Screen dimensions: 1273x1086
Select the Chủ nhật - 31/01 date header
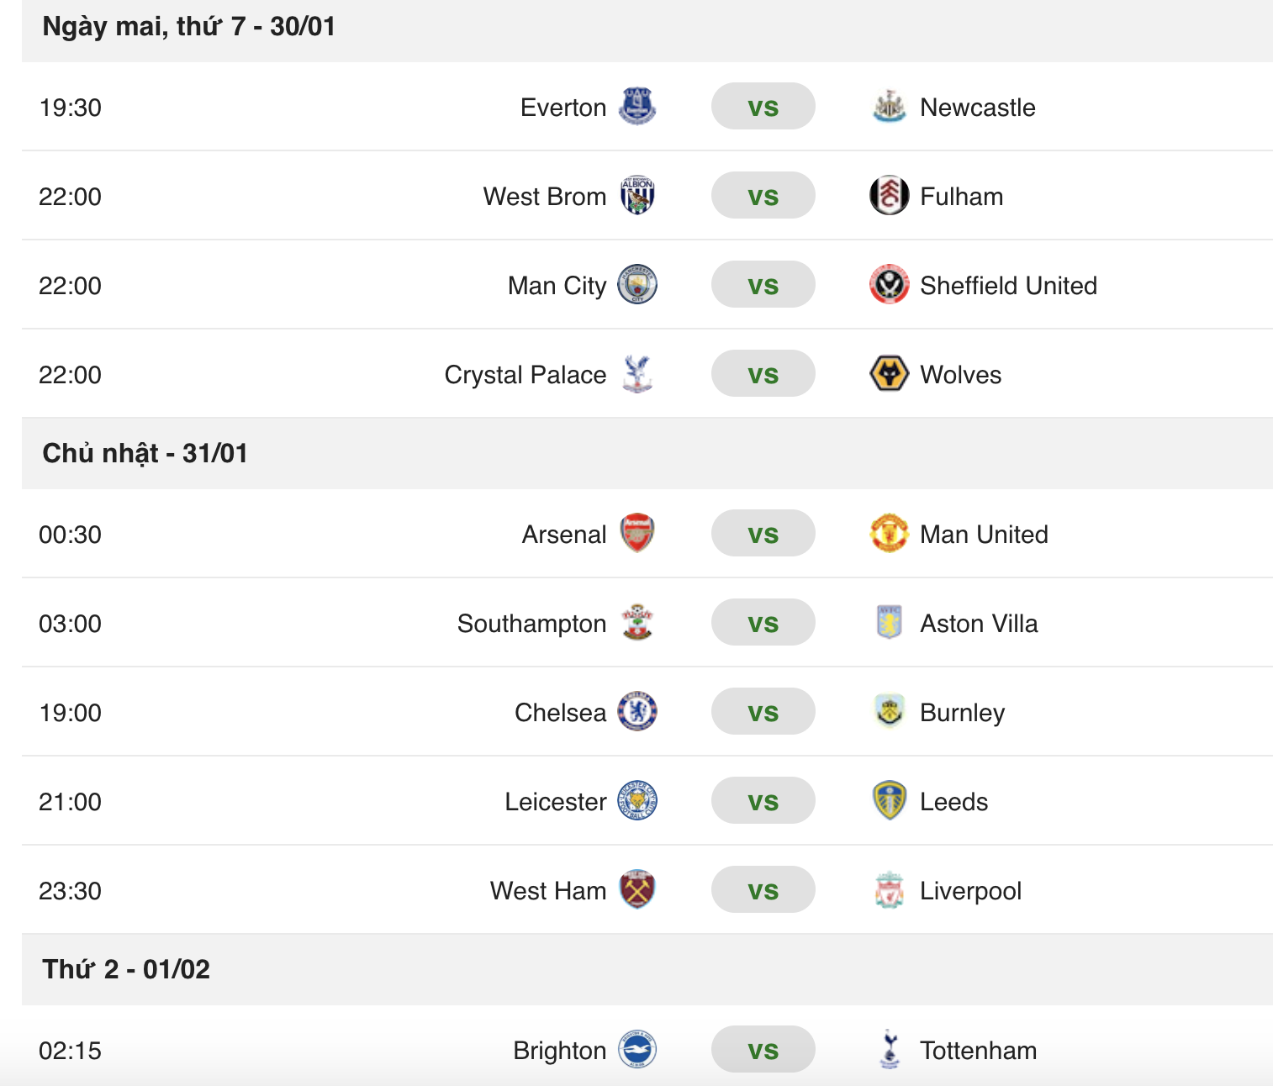[145, 453]
